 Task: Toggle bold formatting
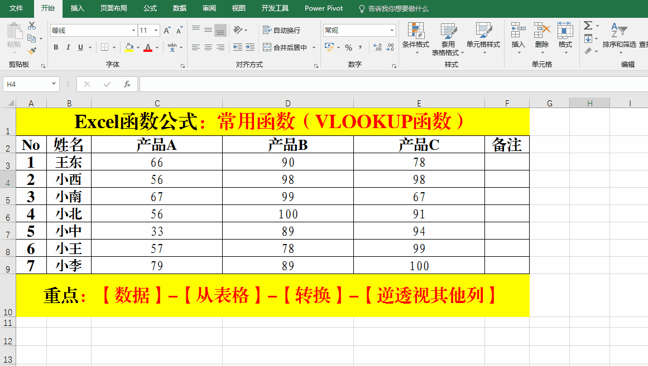pos(56,47)
